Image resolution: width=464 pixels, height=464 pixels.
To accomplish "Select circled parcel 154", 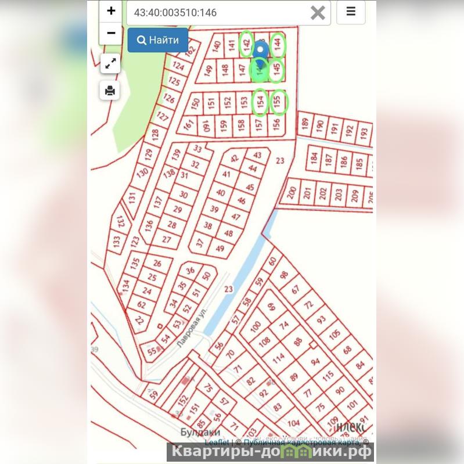I will [260, 102].
